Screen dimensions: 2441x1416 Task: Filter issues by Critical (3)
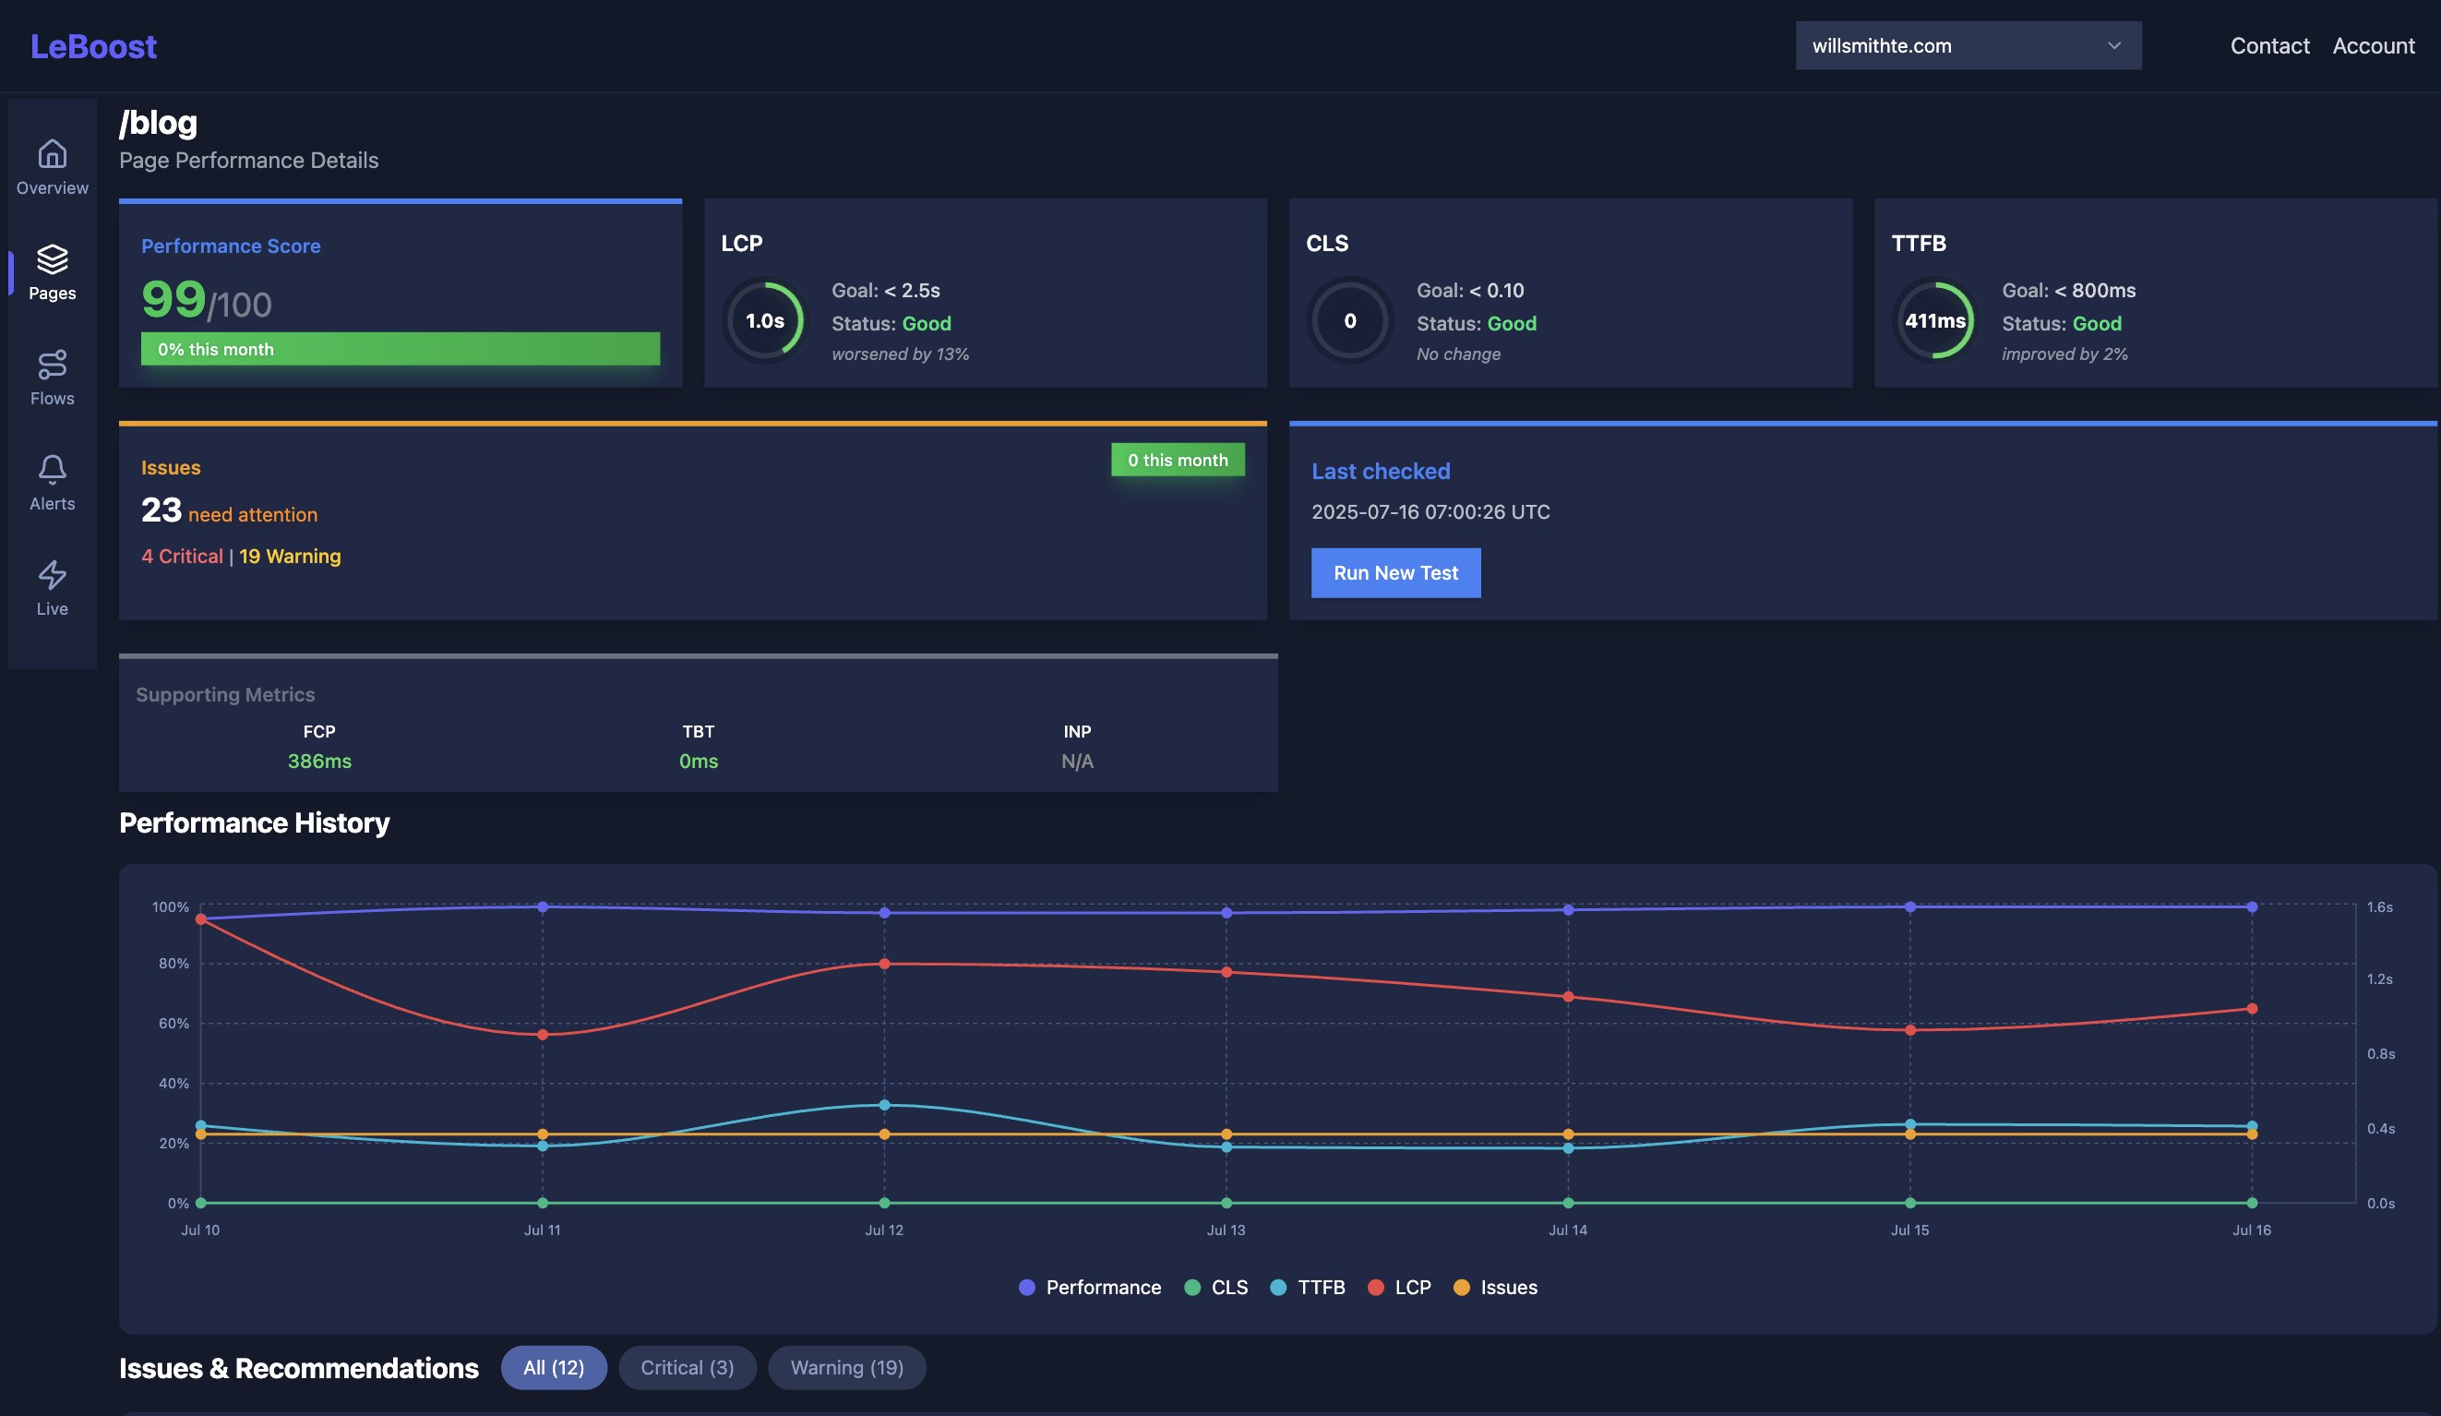687,1368
